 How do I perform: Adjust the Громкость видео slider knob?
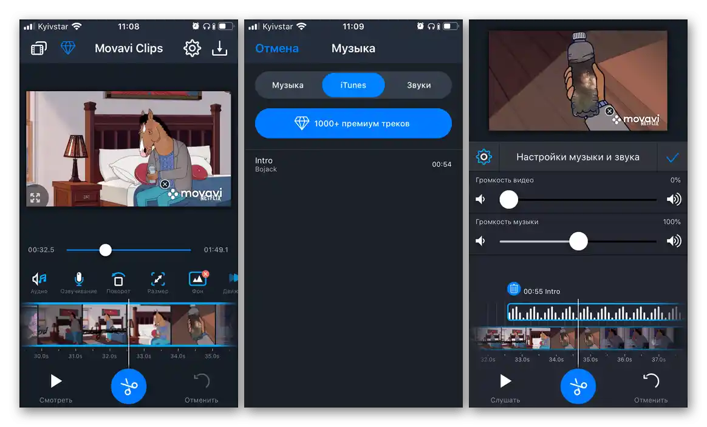click(508, 199)
